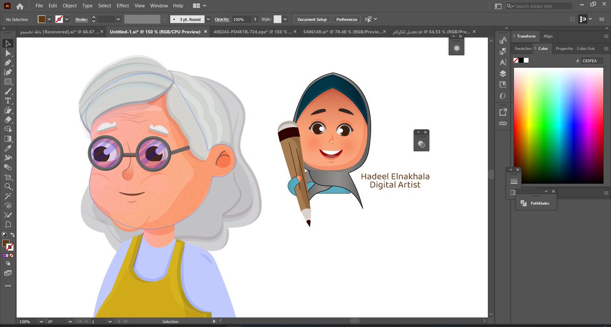Activate the Stroke box in toolbar
Image resolution: width=611 pixels, height=327 pixels.
pos(10,247)
